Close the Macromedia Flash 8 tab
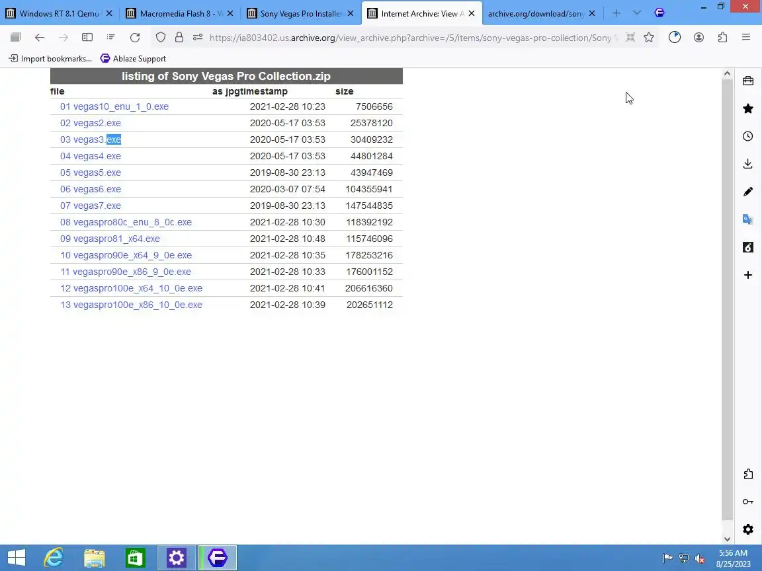The width and height of the screenshot is (762, 571). point(230,14)
